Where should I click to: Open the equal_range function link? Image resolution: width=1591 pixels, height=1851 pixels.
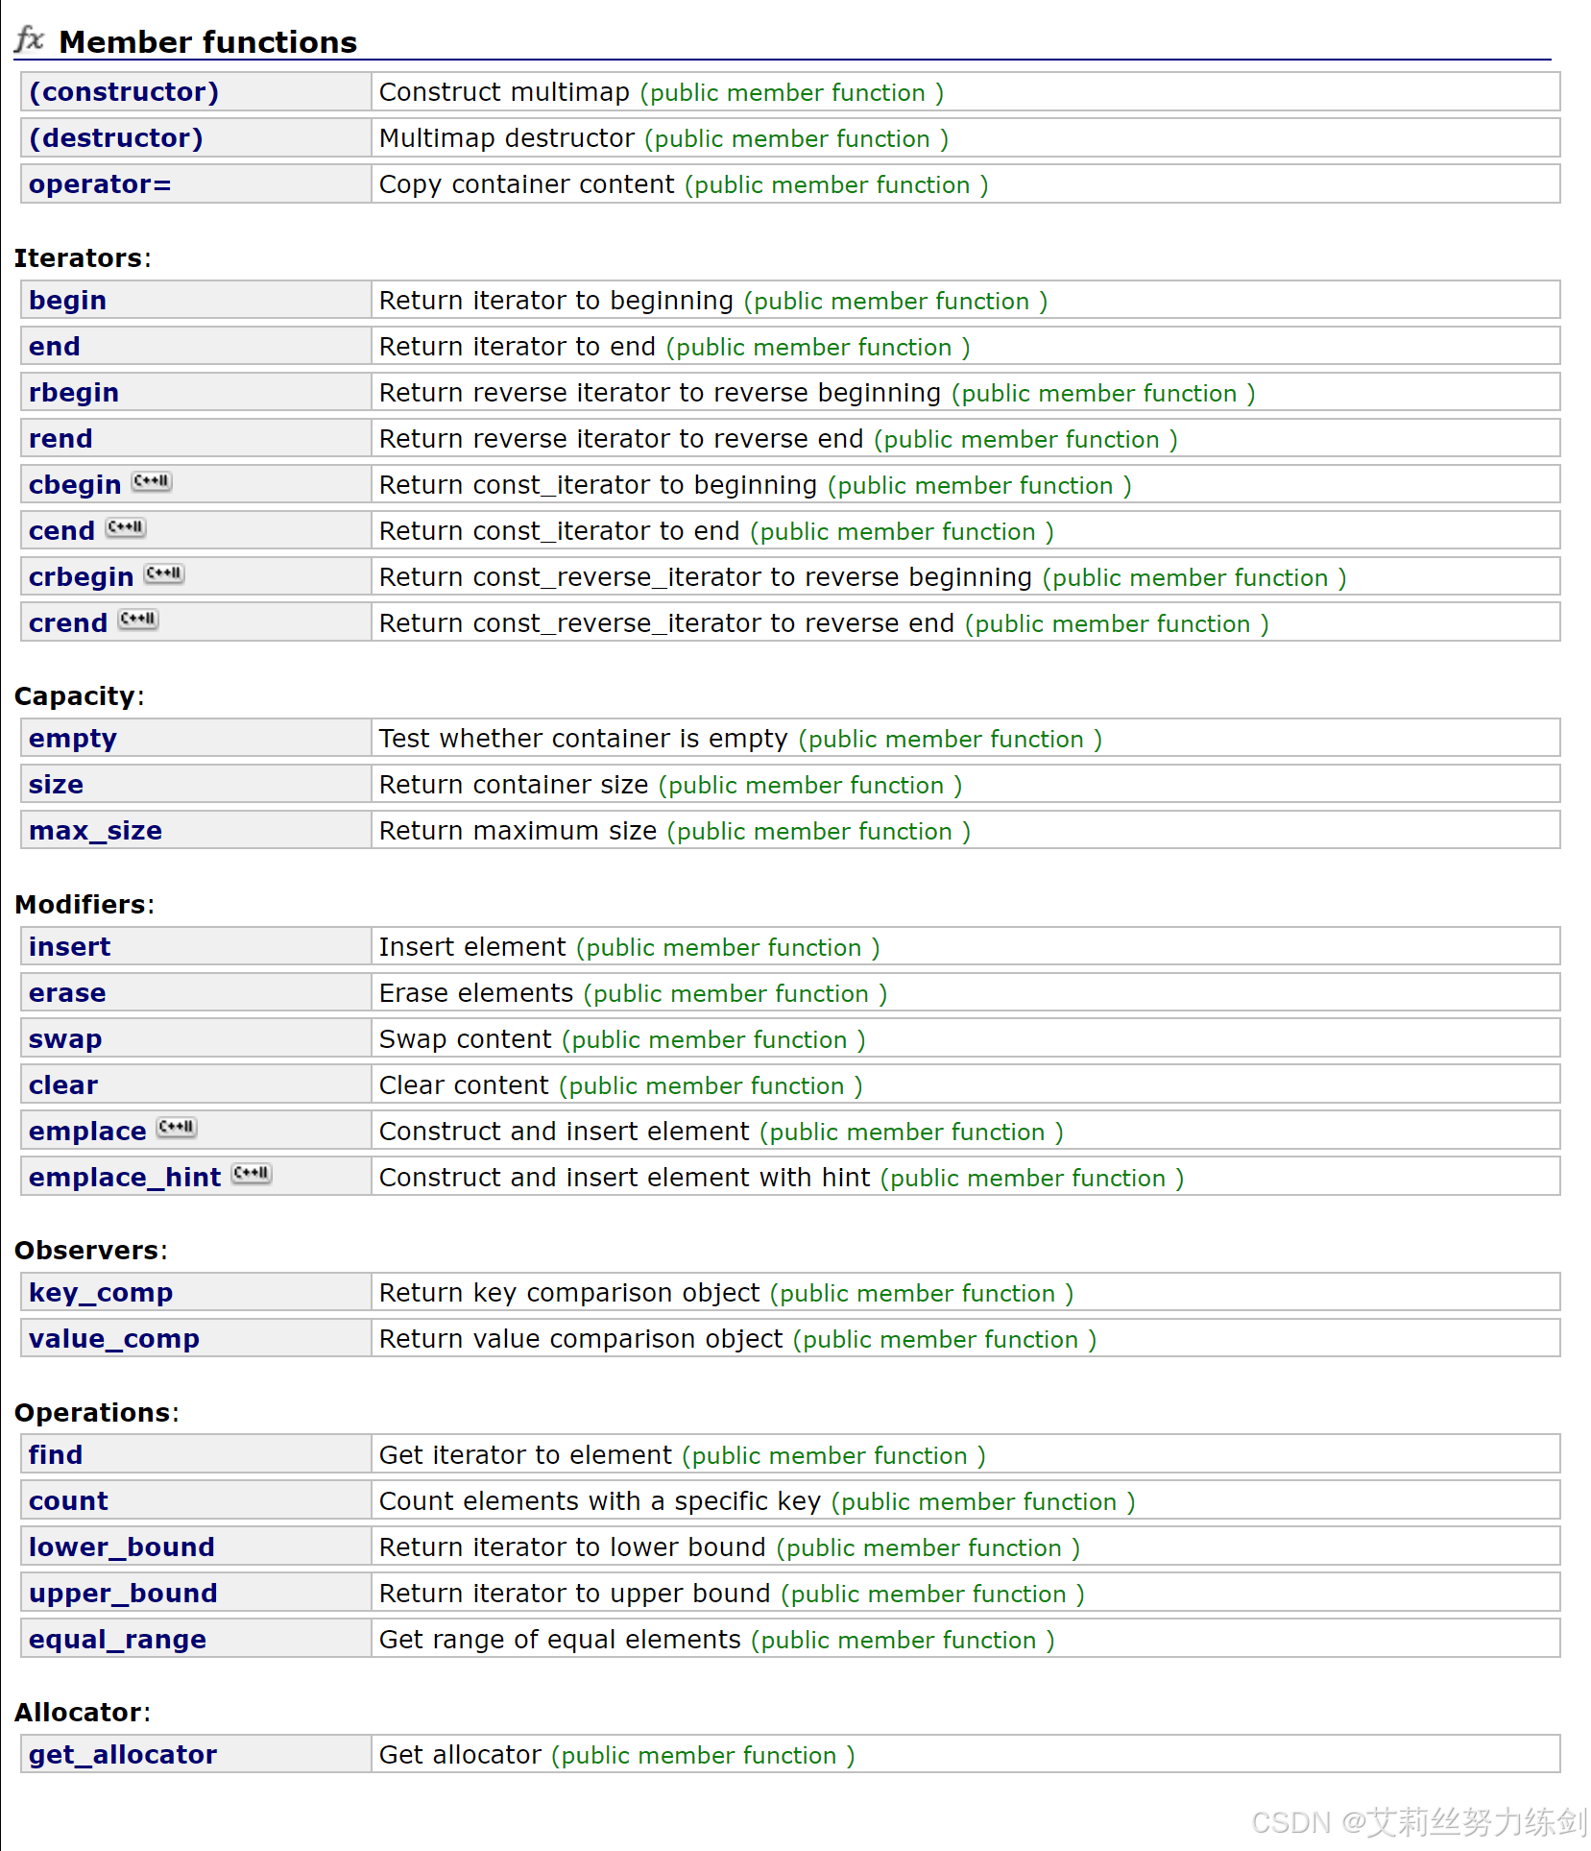(117, 1640)
